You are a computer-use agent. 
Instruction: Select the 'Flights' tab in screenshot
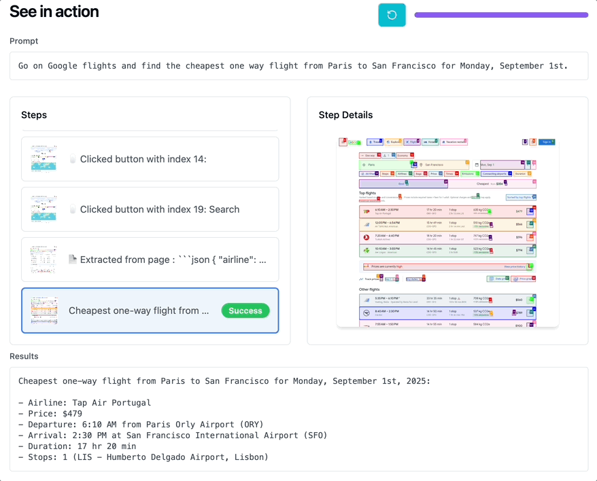click(412, 142)
